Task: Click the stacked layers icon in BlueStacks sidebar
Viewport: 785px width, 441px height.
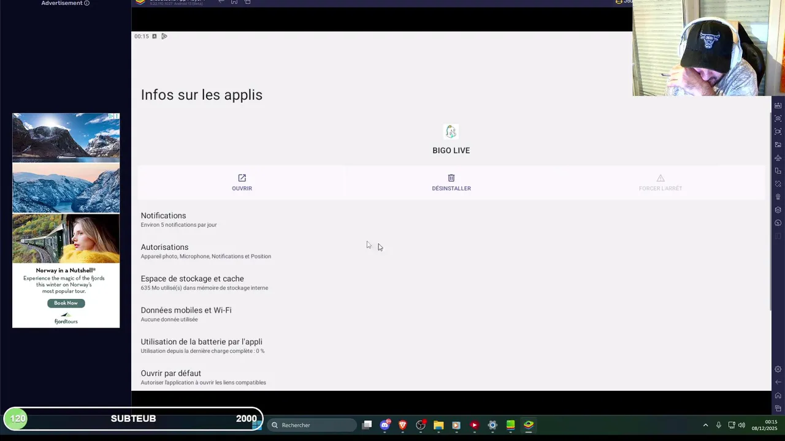Action: pyautogui.click(x=778, y=210)
